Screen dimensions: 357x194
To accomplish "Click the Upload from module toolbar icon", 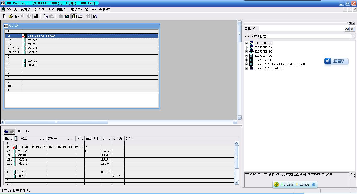I will click(x=67, y=16).
